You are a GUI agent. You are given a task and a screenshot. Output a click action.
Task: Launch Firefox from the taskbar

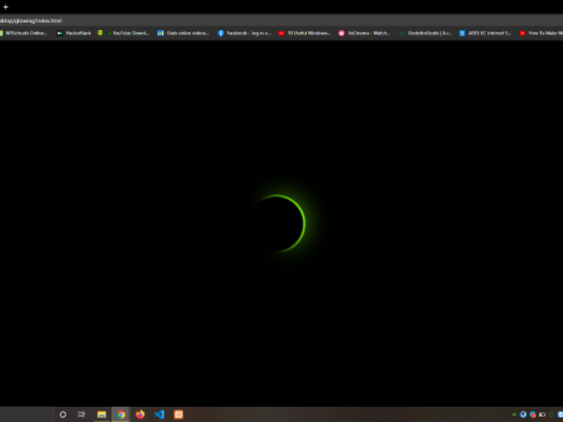(141, 414)
